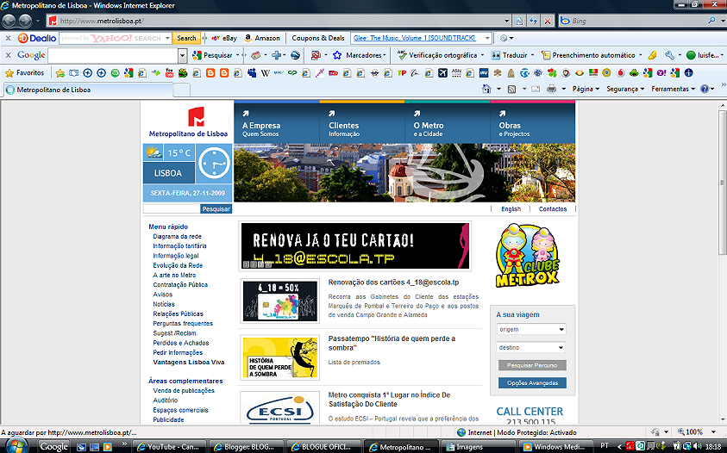Open the Google toolbar search box dropdown

tap(182, 56)
